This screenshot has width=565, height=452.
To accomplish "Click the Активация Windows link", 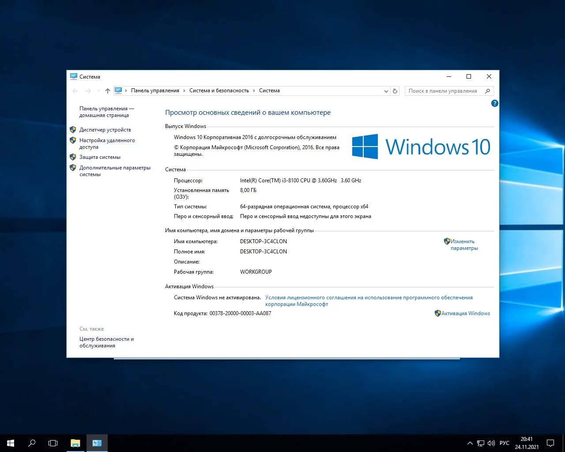I will (x=465, y=313).
